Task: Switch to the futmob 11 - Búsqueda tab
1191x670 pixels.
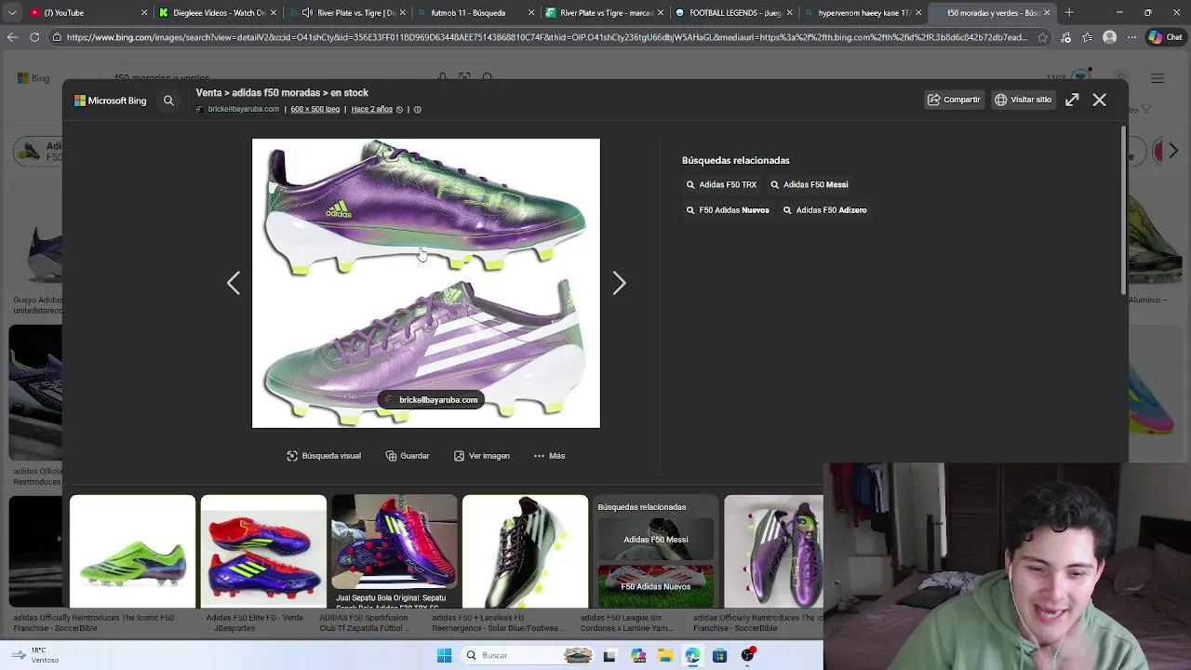Action: tap(475, 13)
